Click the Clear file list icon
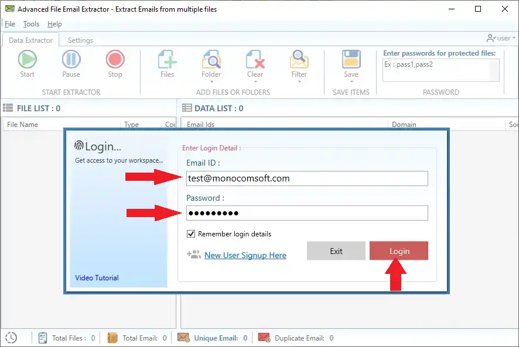The image size is (519, 347). tap(255, 59)
